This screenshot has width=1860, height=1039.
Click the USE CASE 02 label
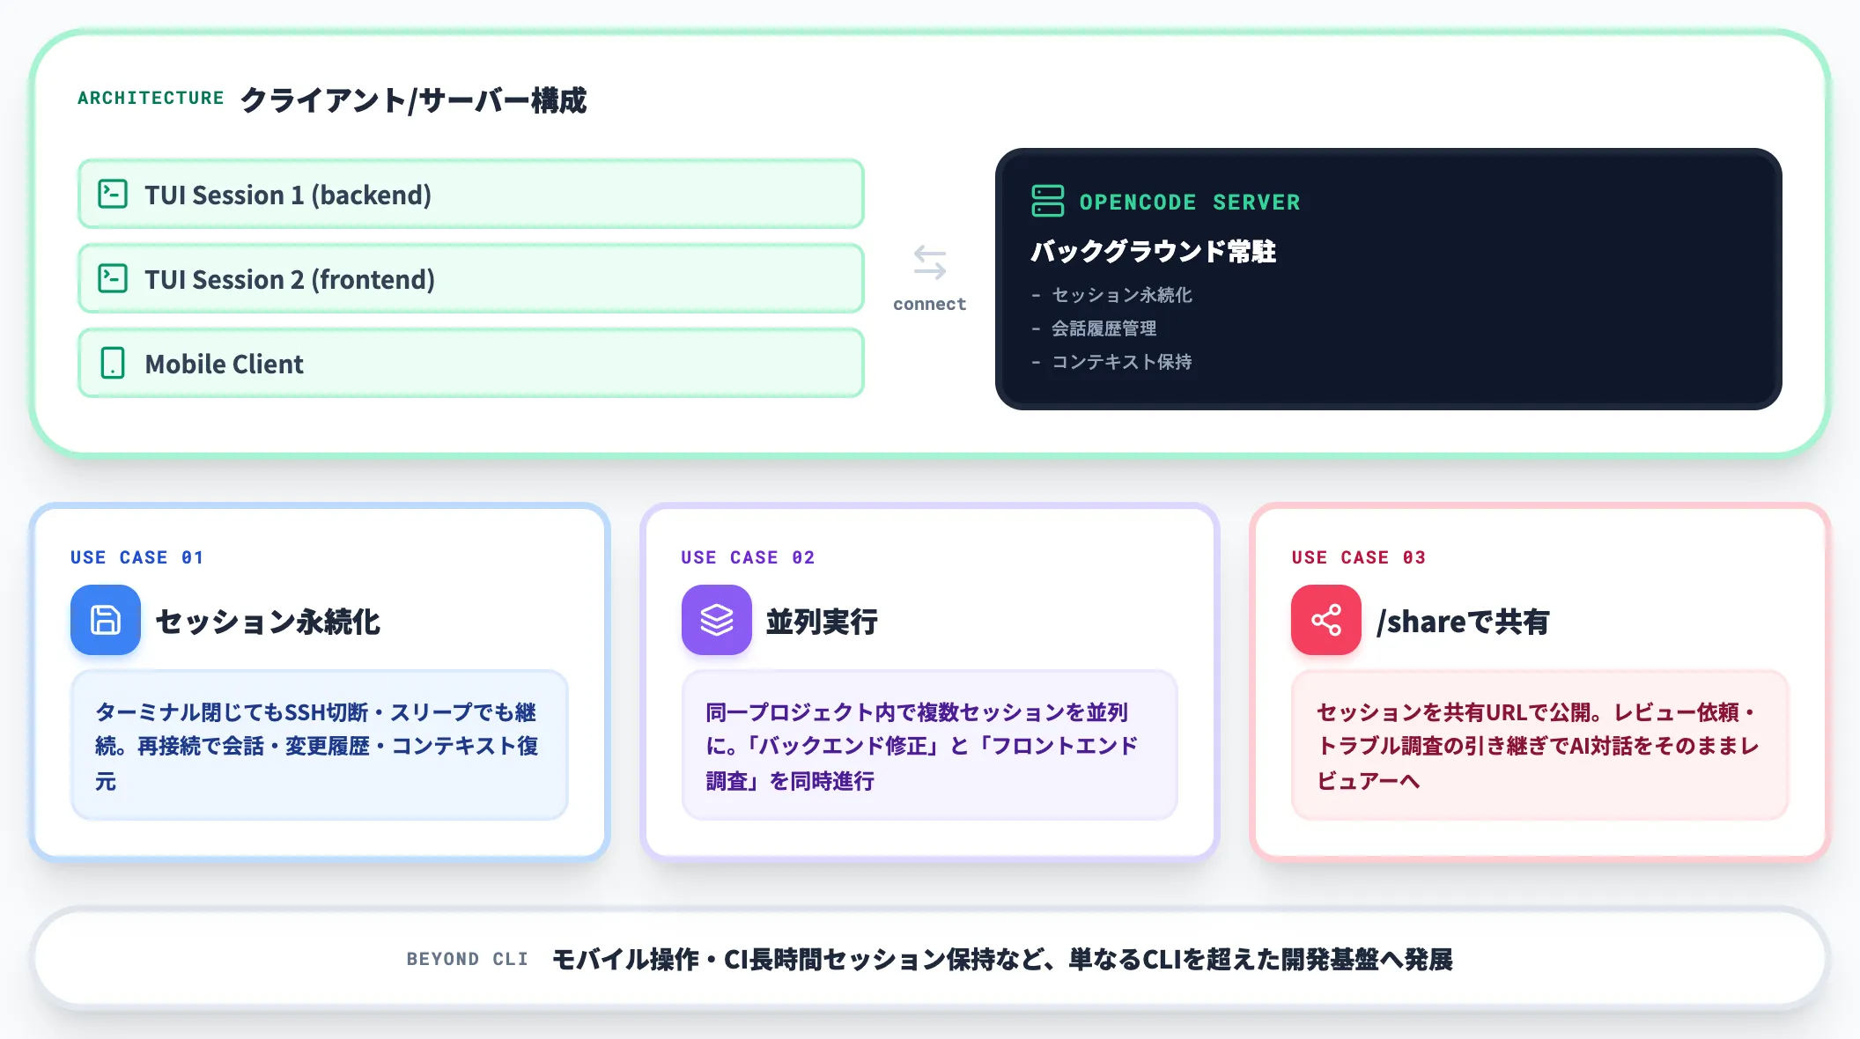click(x=748, y=557)
